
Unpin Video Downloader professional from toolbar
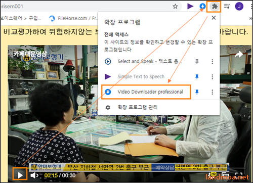coord(197,92)
